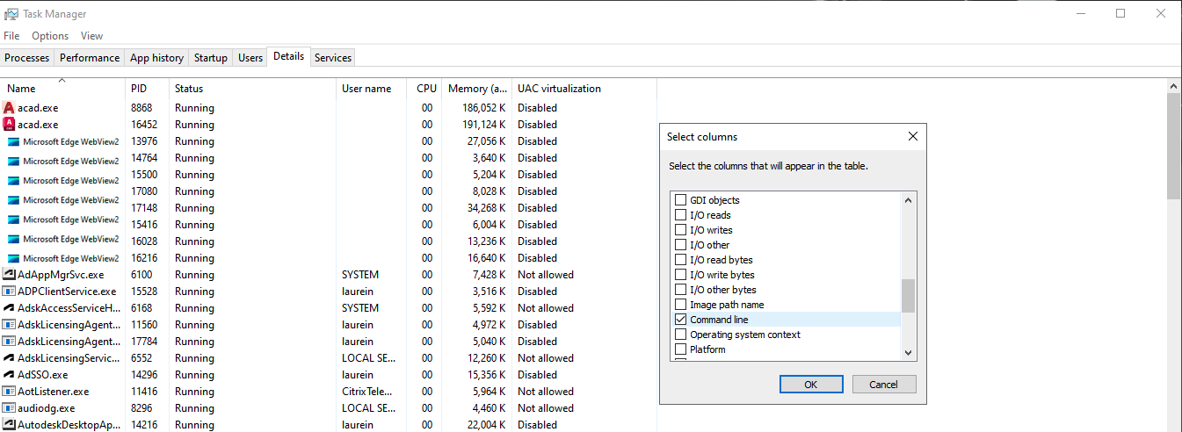Cancel the Select columns dialog

pyautogui.click(x=884, y=385)
